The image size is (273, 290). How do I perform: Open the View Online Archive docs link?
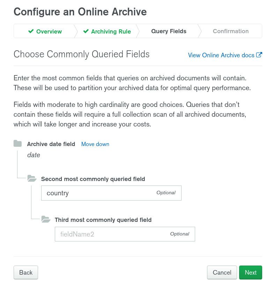pos(221,55)
